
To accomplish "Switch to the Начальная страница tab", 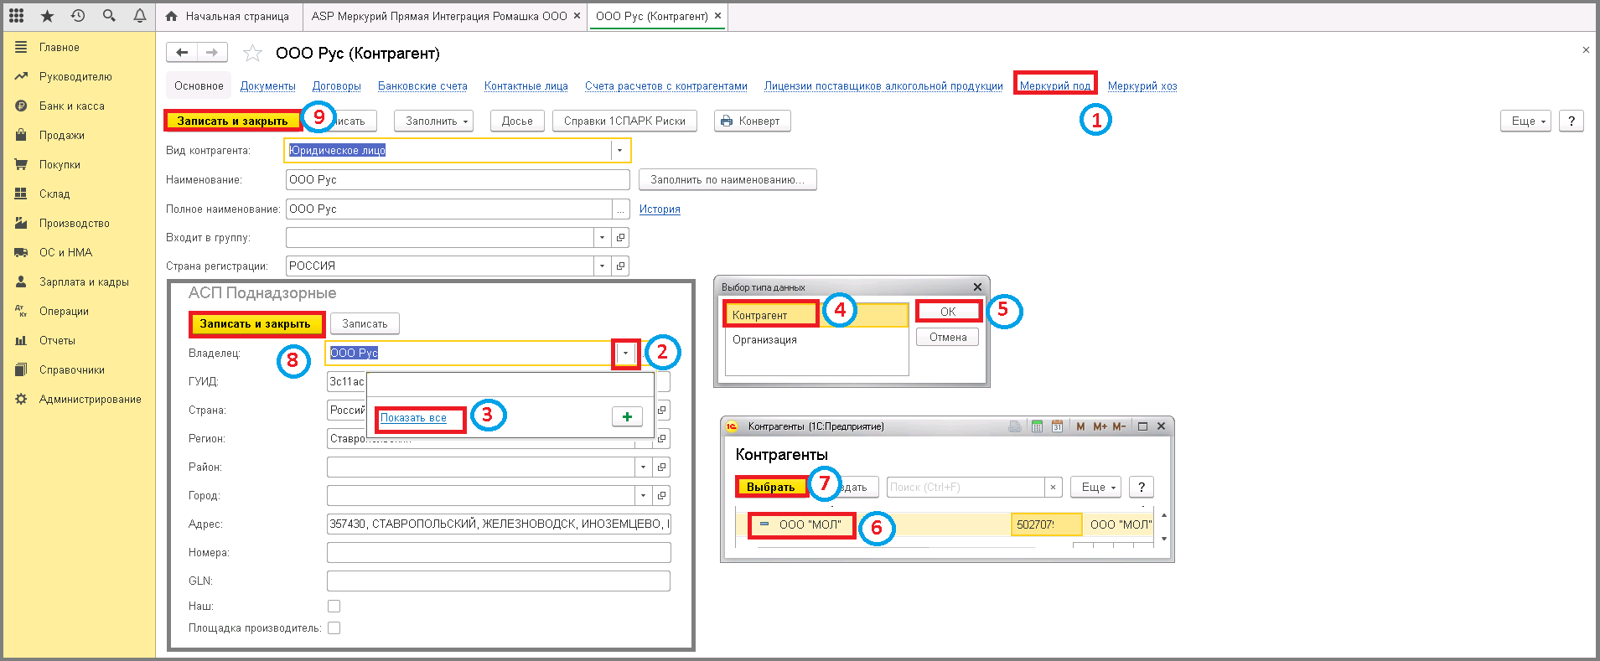I will 229,16.
